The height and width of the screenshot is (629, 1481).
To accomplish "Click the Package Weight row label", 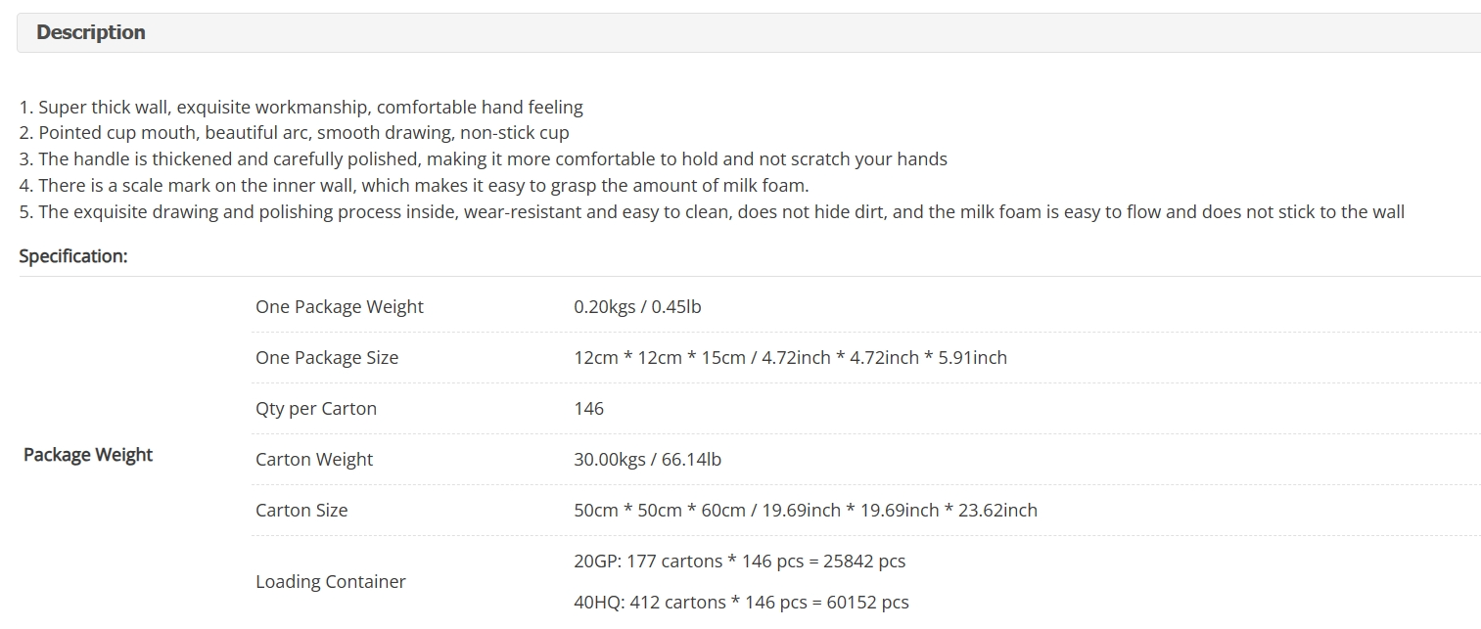I will click(88, 455).
